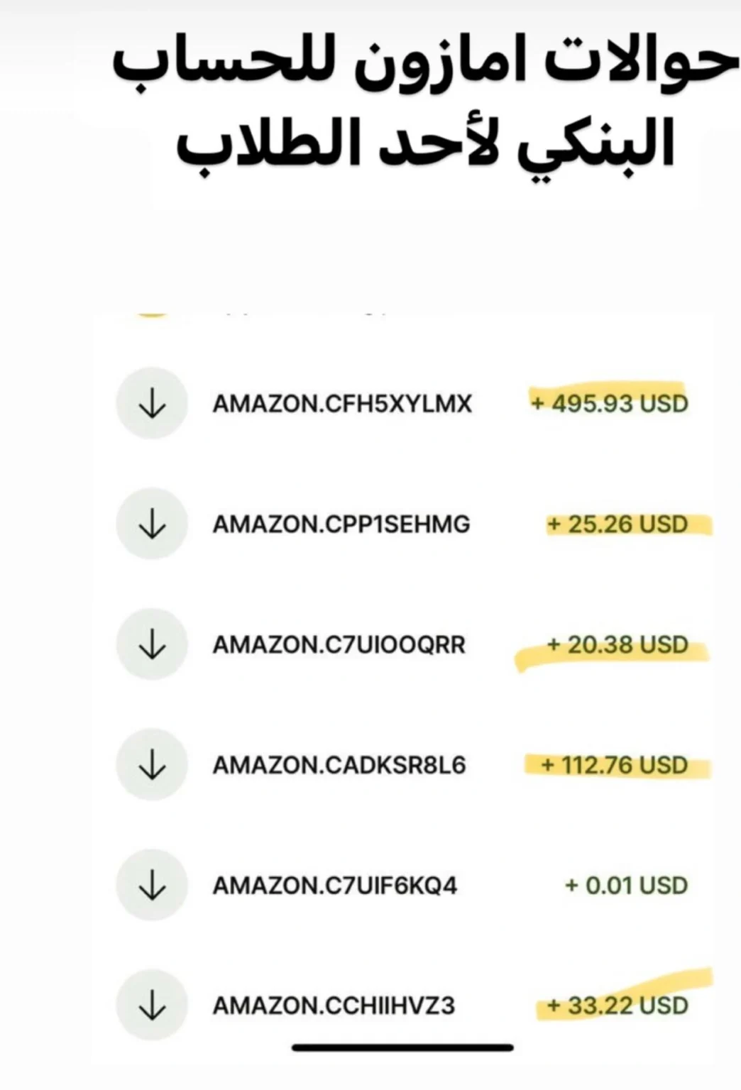Select the + 20.38 USD amount

(617, 645)
